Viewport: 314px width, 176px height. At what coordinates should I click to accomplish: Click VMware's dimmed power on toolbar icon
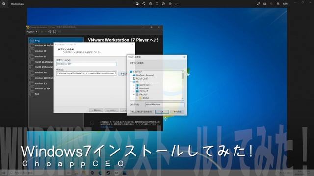click(42, 32)
